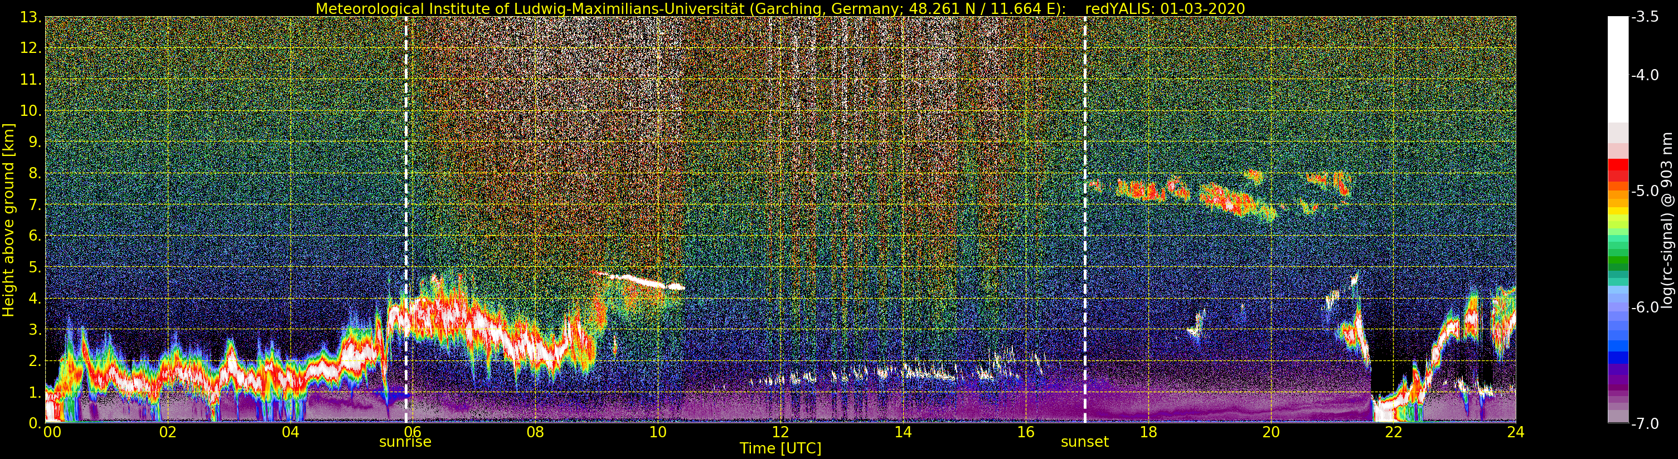This screenshot has height=459, width=1678.
Task: Click the 'Height above ground [km]' axis label
Action: (x=8, y=219)
